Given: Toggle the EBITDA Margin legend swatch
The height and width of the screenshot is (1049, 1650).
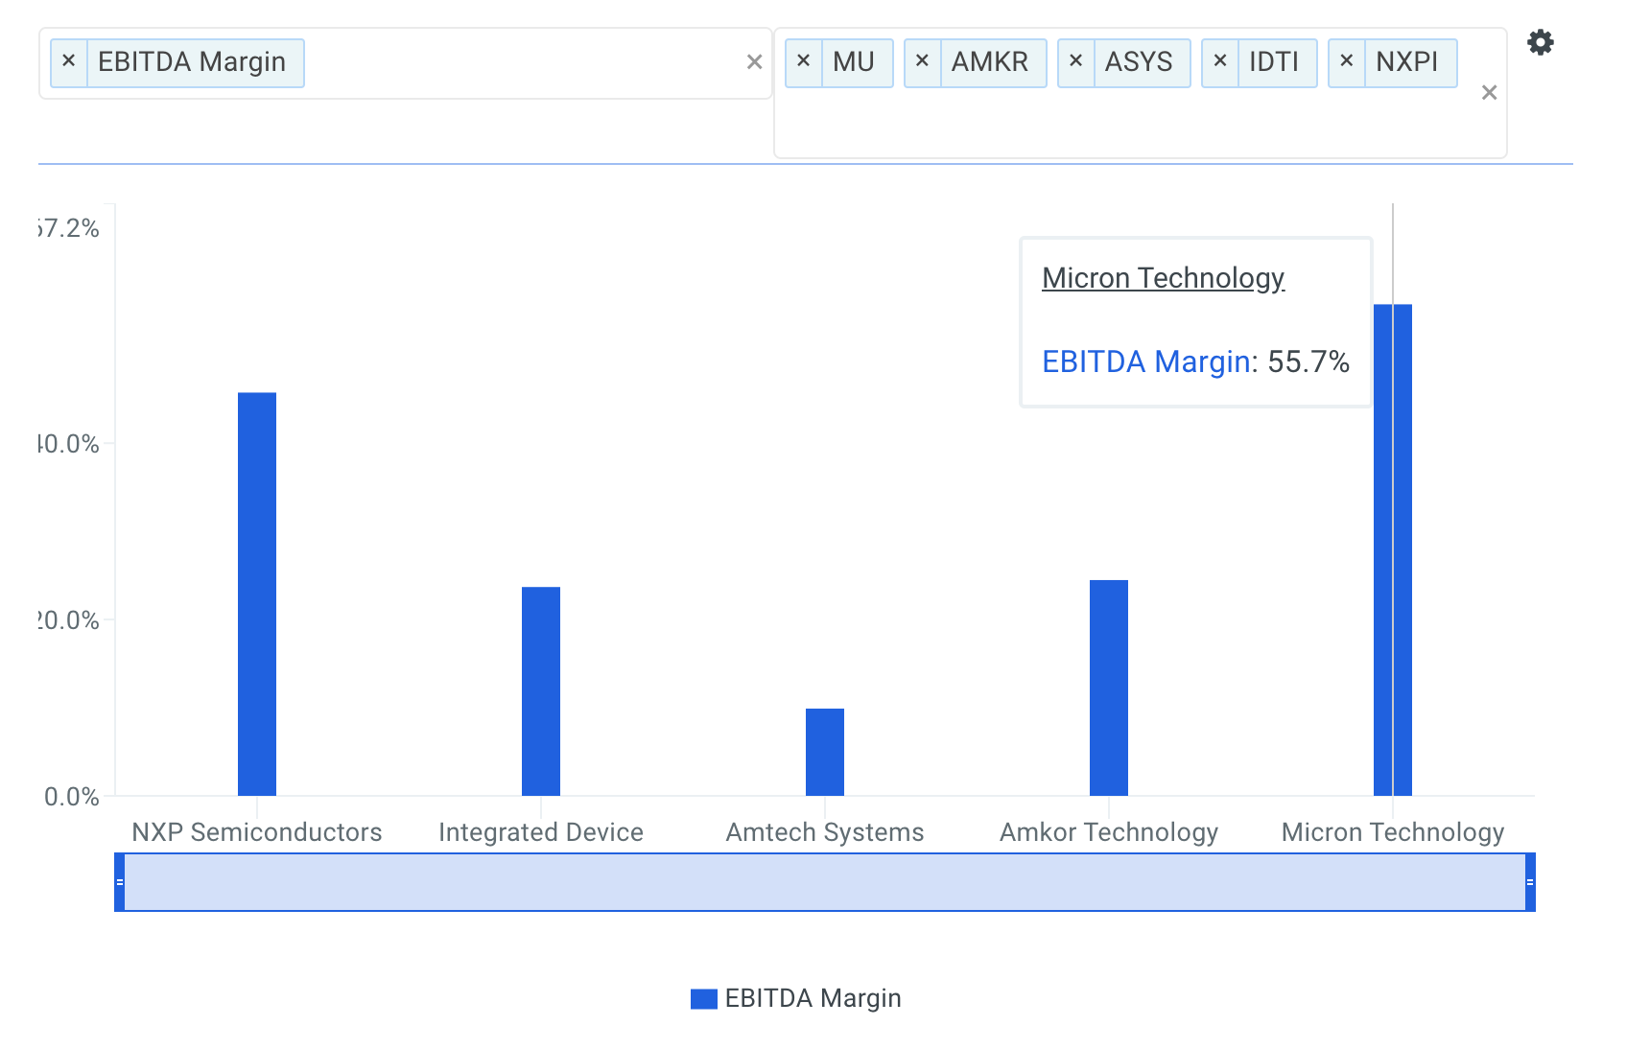Looking at the screenshot, I should [x=704, y=999].
